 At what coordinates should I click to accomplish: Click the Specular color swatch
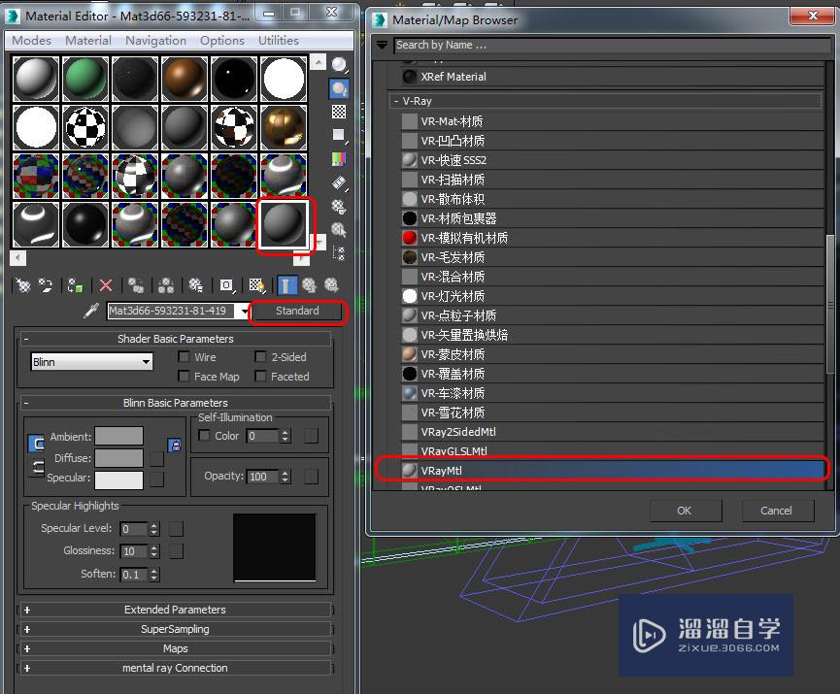pyautogui.click(x=118, y=480)
